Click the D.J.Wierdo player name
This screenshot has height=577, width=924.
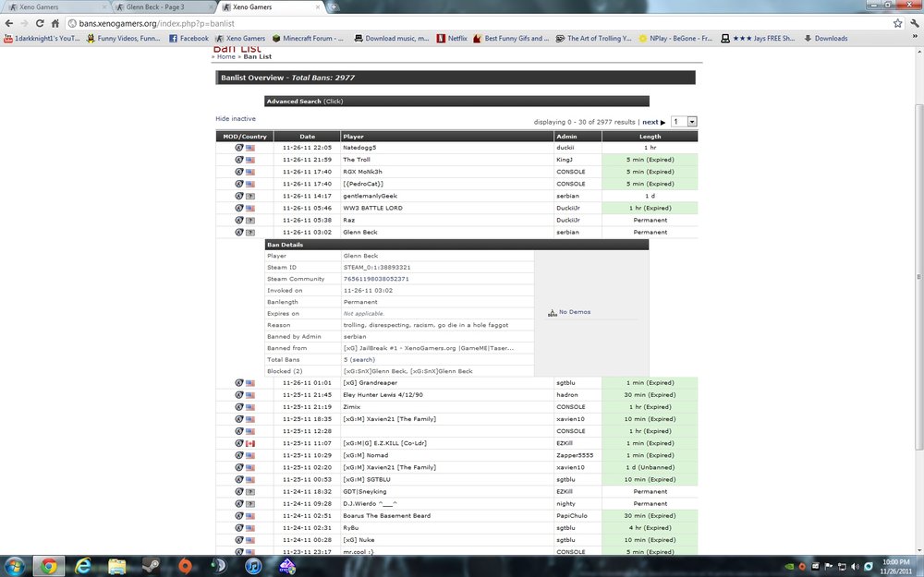[371, 504]
